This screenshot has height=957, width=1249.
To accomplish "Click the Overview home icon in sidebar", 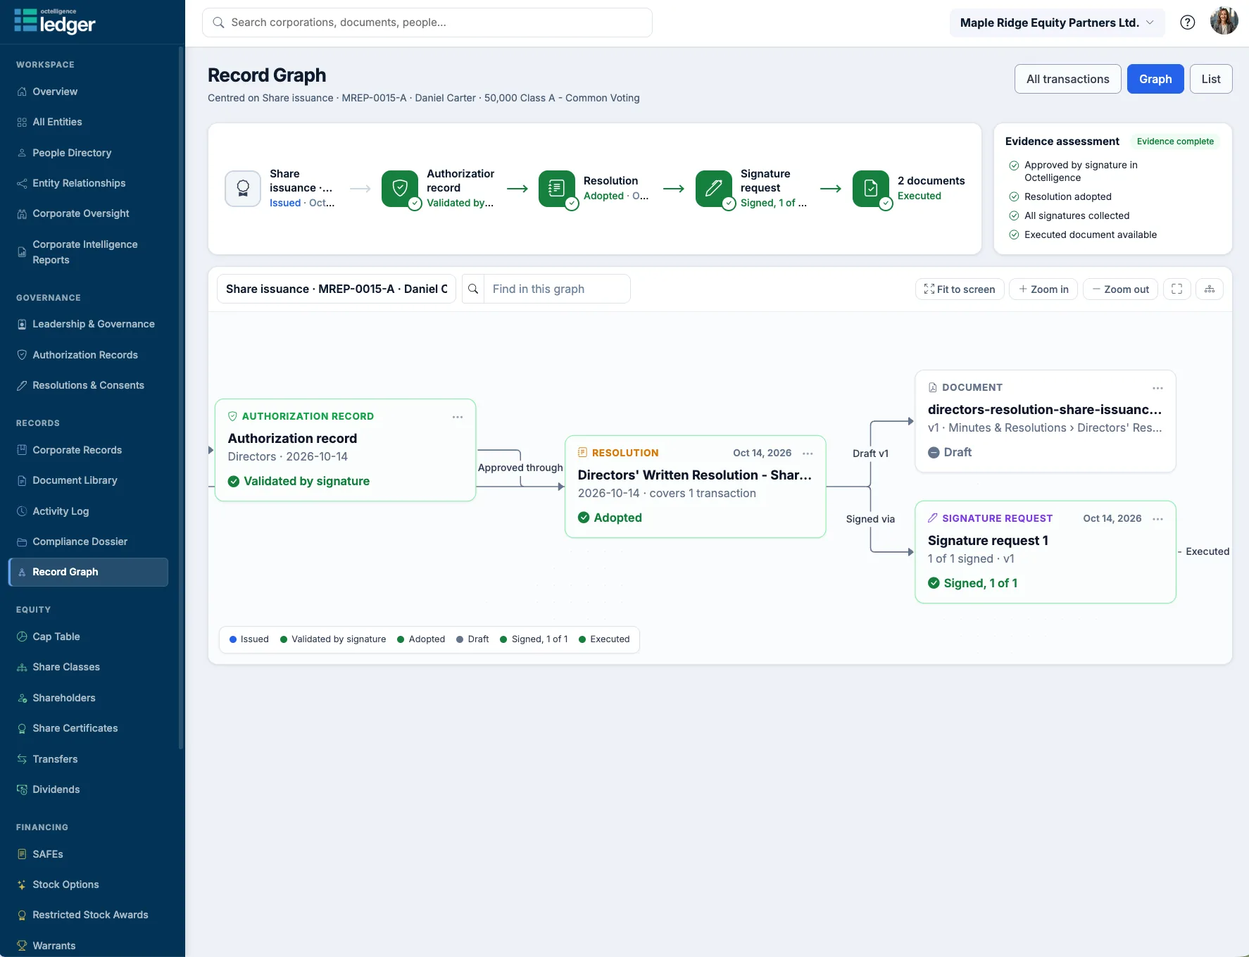I will coord(22,92).
